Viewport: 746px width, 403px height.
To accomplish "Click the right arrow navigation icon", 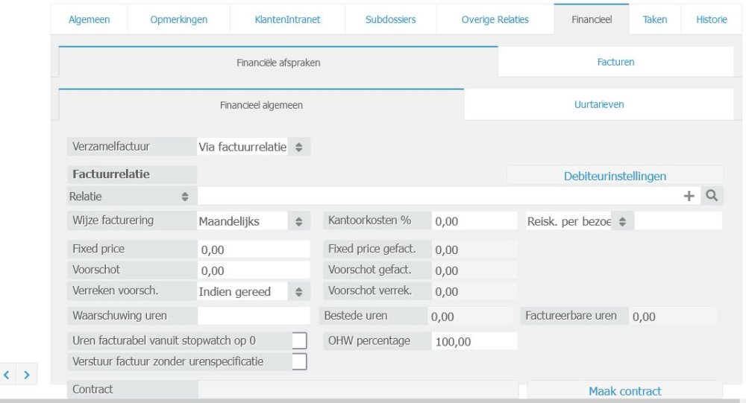I will (x=27, y=374).
